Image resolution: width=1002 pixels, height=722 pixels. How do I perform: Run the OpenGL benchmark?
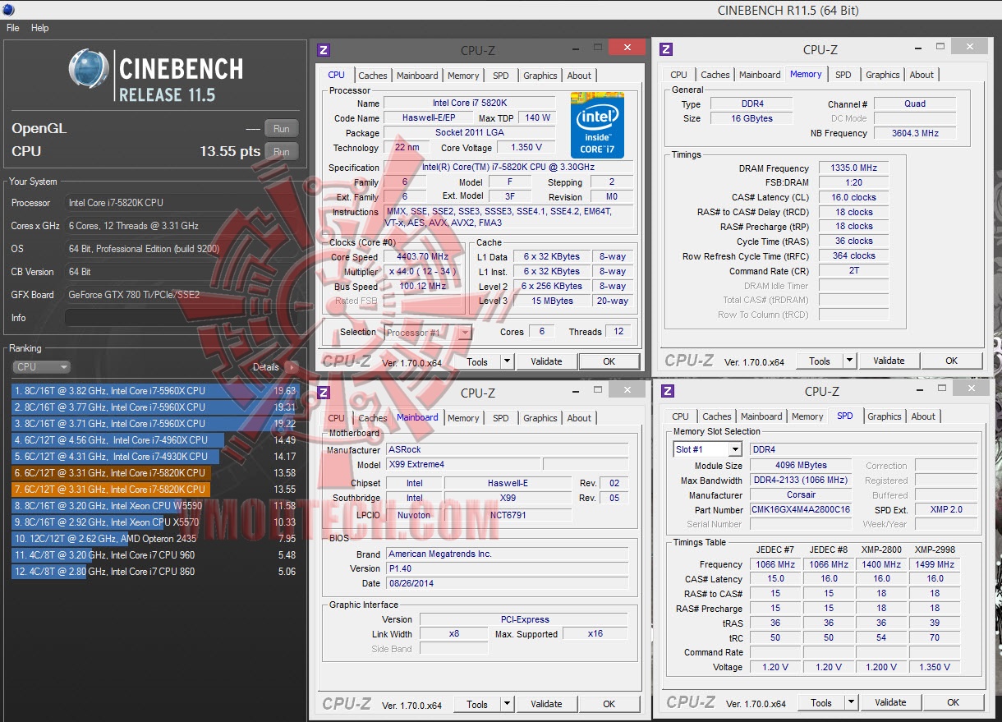tap(281, 129)
